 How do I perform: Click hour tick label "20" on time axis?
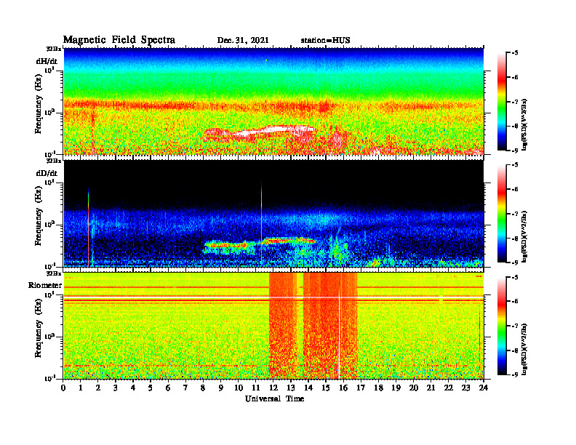click(x=413, y=388)
